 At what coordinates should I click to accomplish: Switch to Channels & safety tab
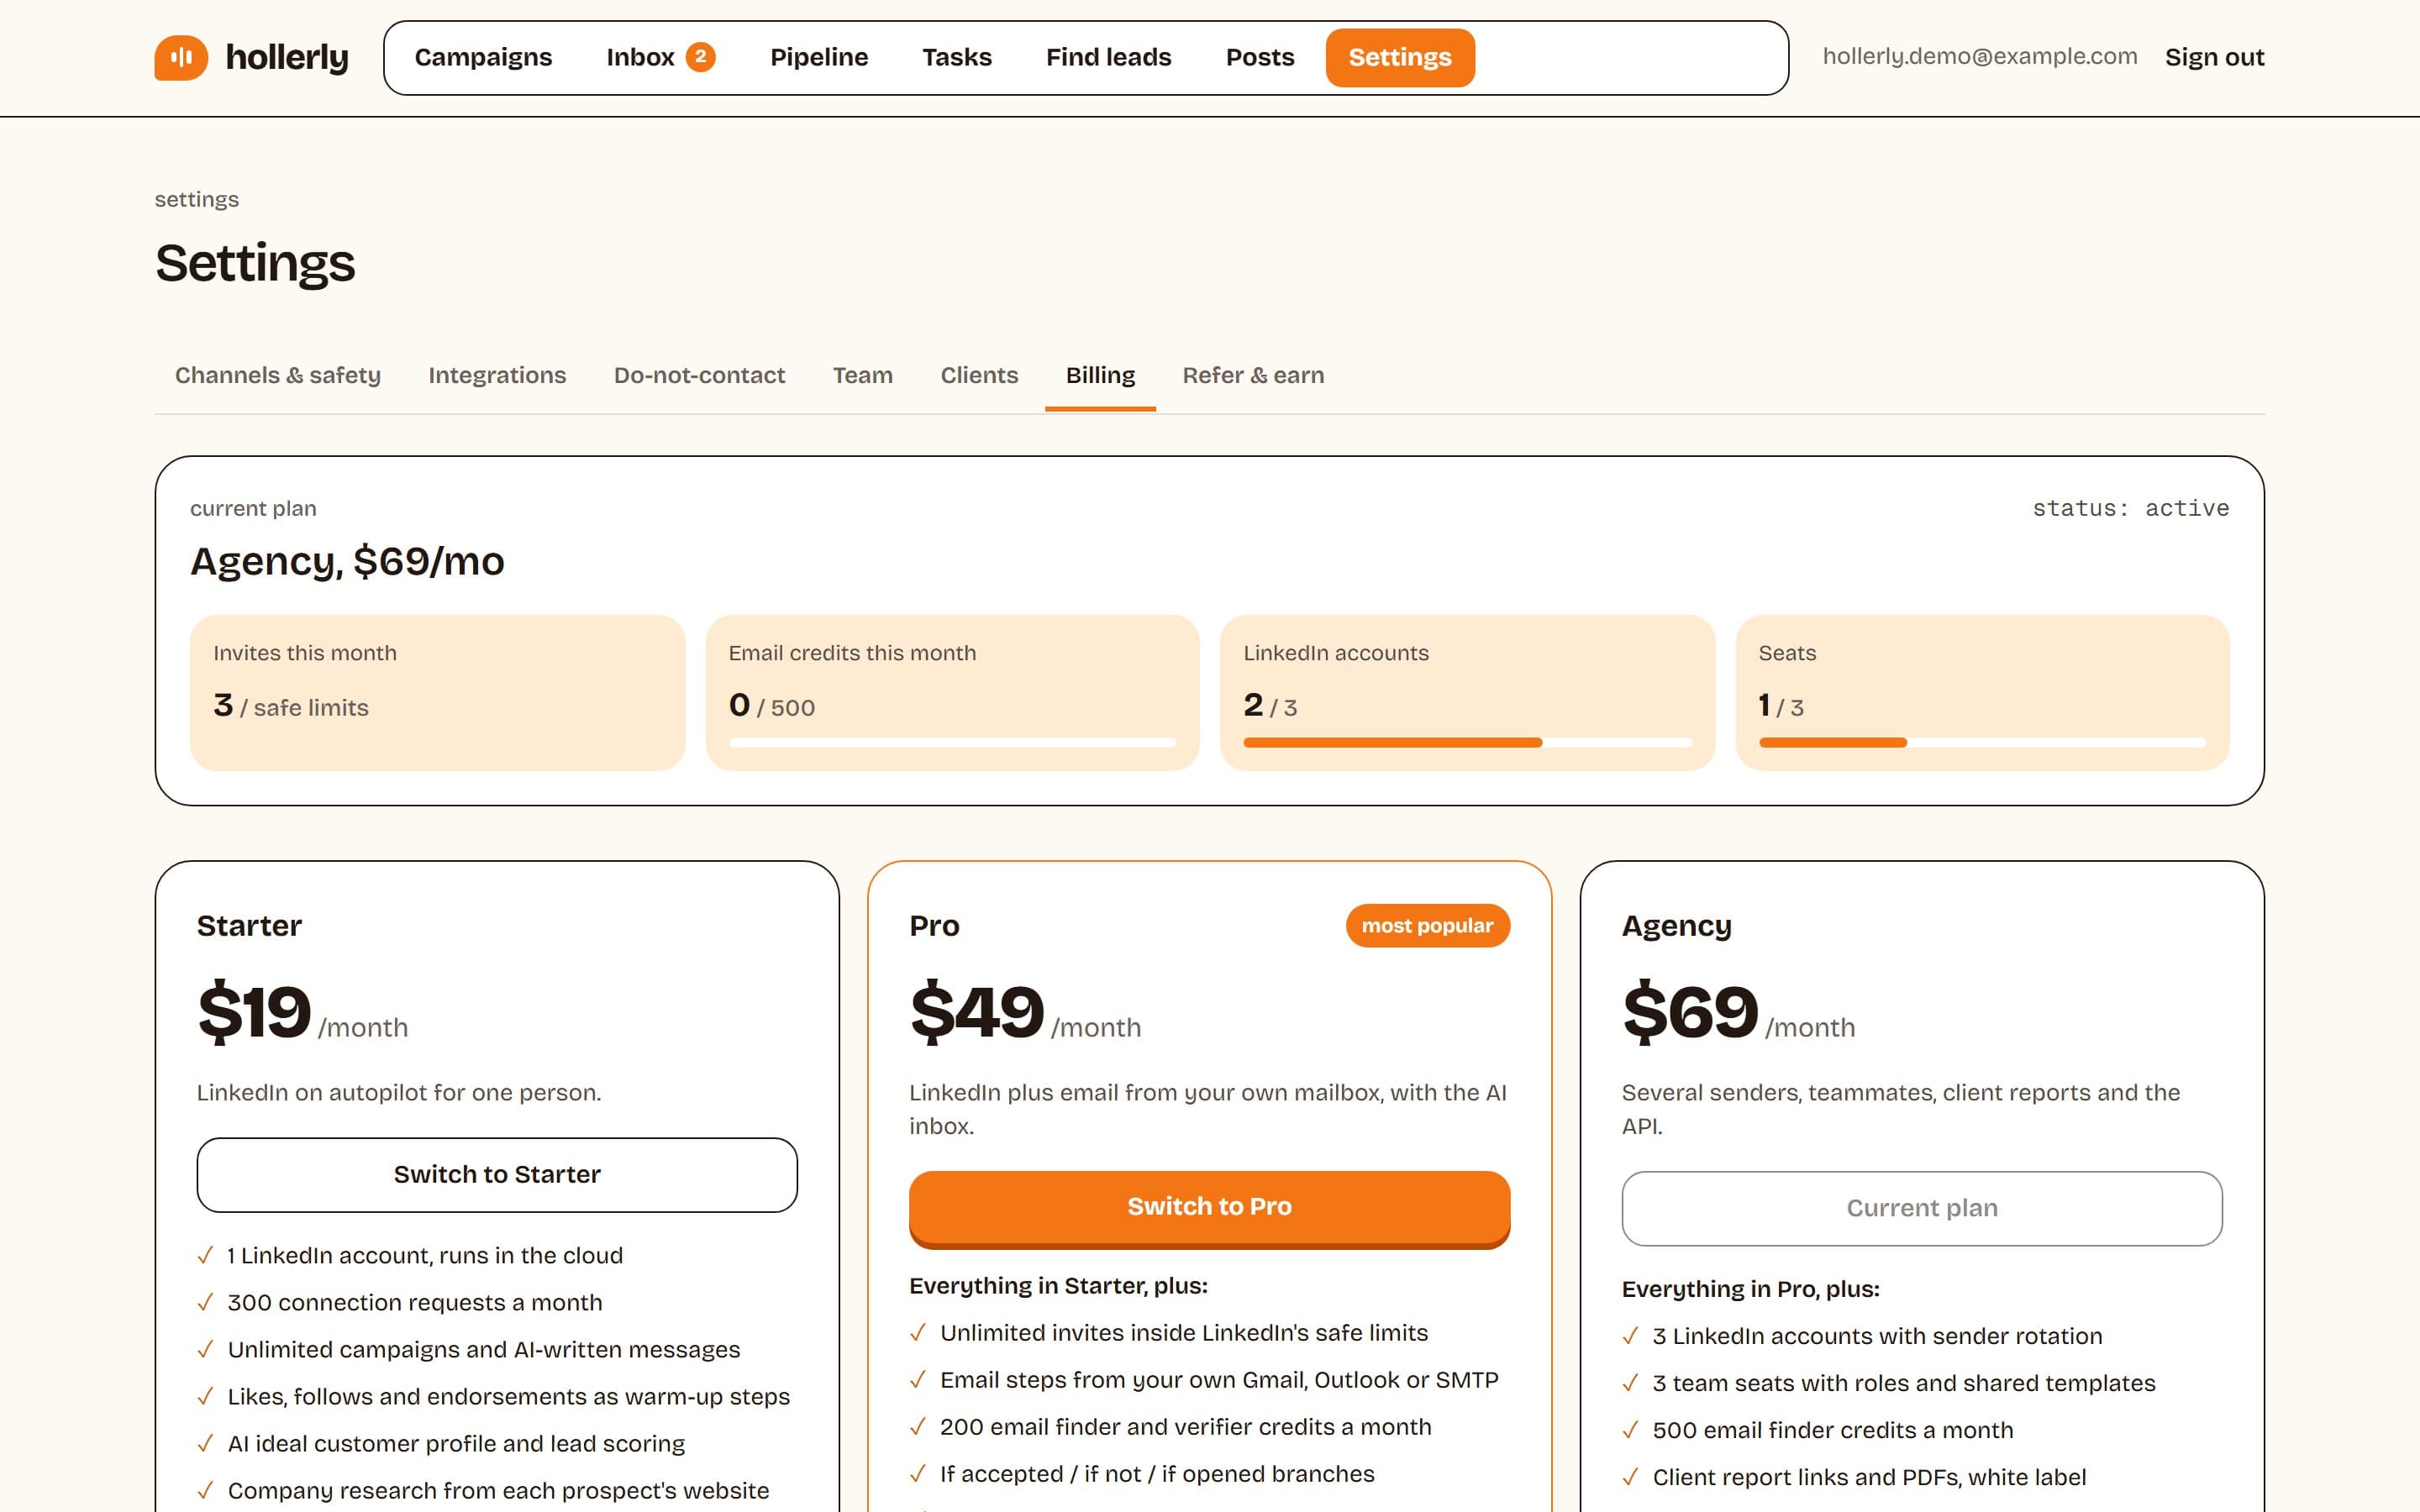278,375
